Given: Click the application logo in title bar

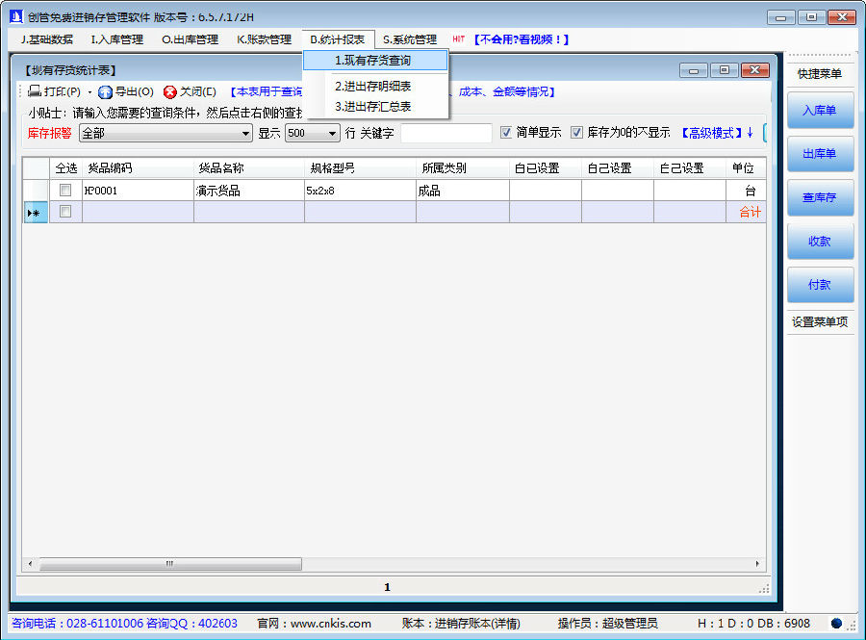Looking at the screenshot, I should point(16,16).
